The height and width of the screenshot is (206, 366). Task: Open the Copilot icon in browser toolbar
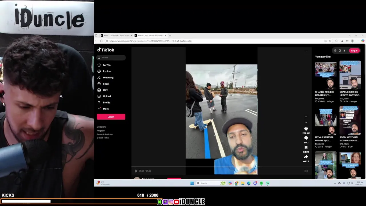(x=363, y=41)
